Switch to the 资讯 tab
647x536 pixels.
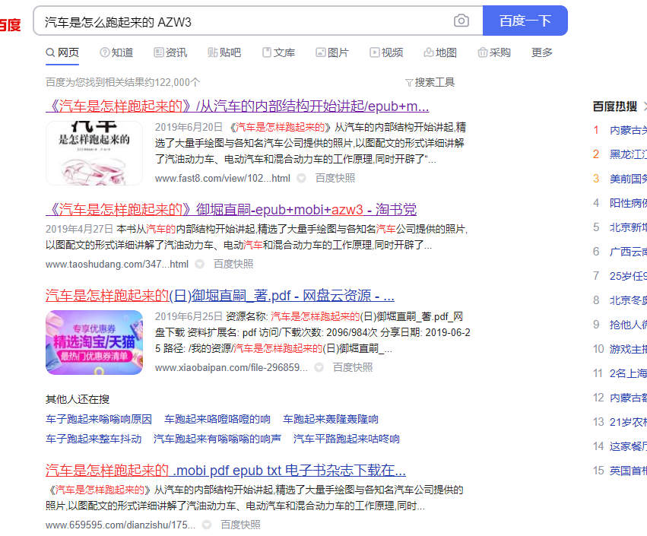(x=170, y=52)
